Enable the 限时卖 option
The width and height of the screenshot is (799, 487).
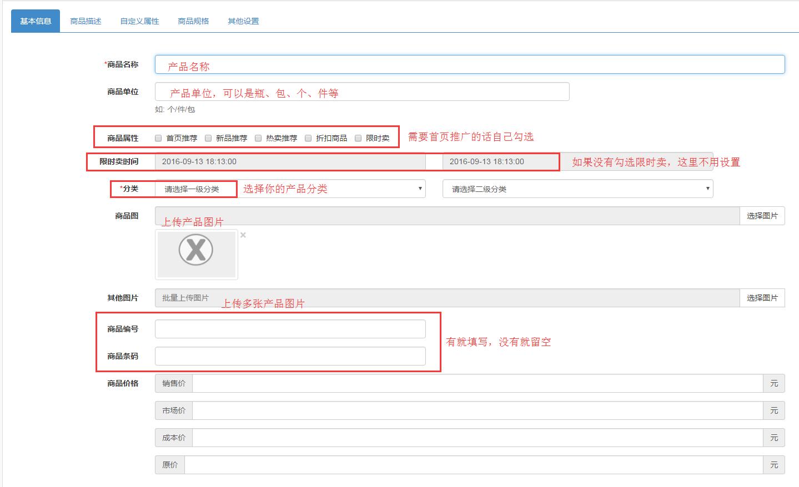coord(358,138)
